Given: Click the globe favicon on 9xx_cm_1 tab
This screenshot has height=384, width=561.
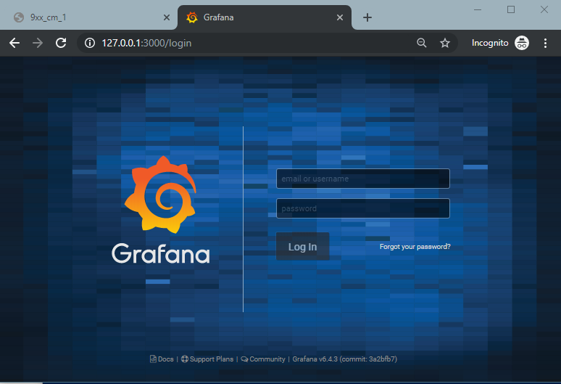Looking at the screenshot, I should click(x=19, y=17).
